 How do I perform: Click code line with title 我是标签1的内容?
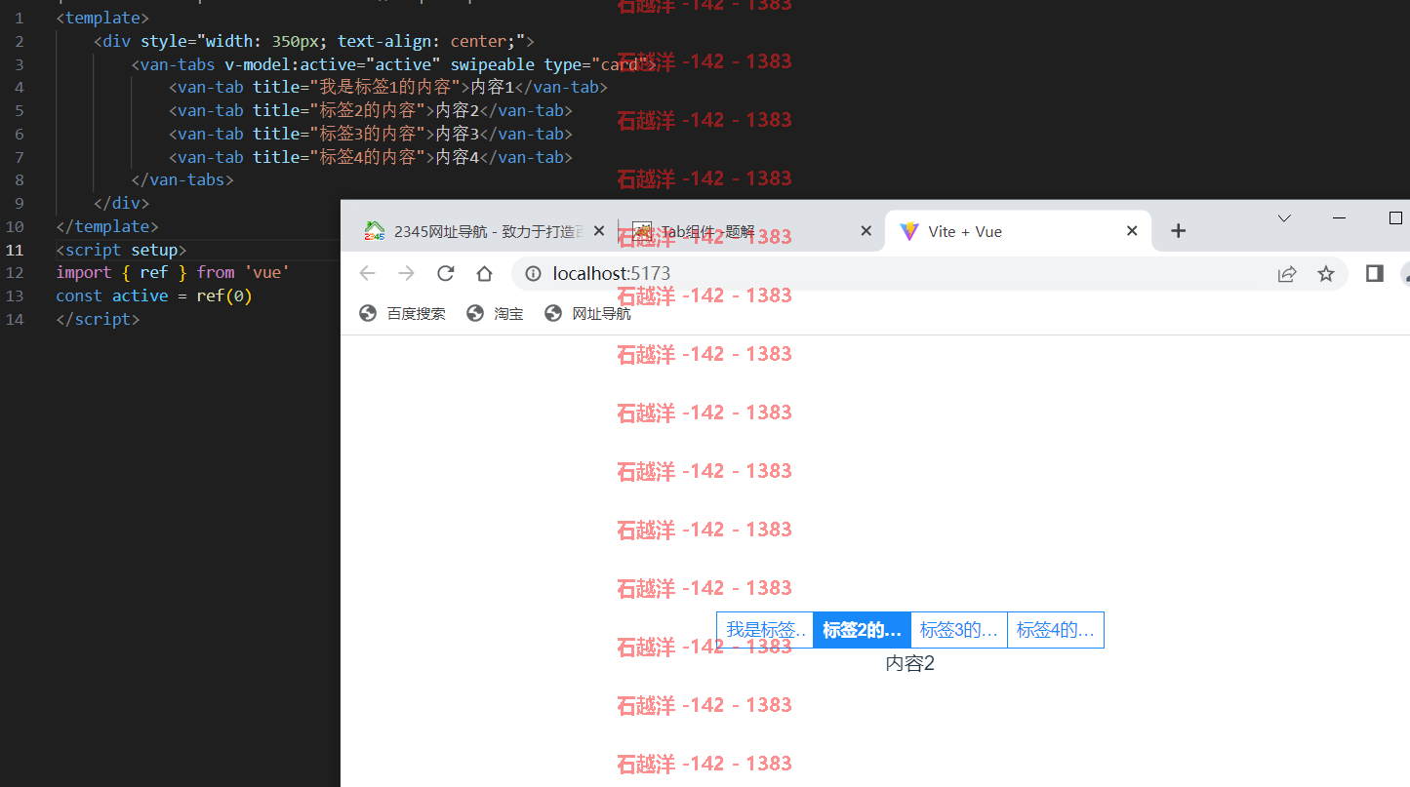pyautogui.click(x=388, y=87)
